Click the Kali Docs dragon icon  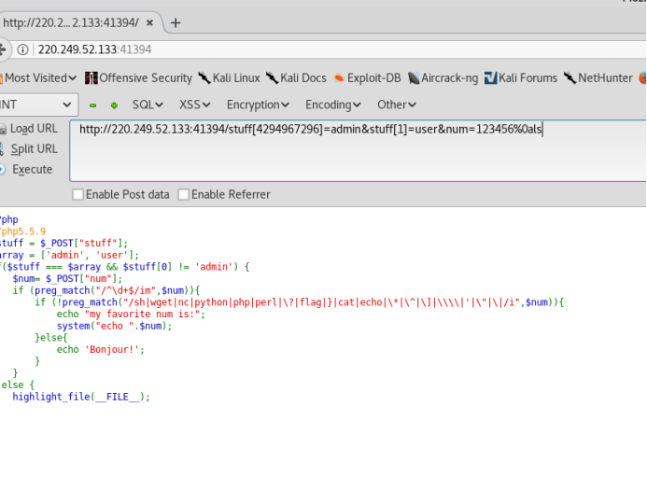point(272,77)
